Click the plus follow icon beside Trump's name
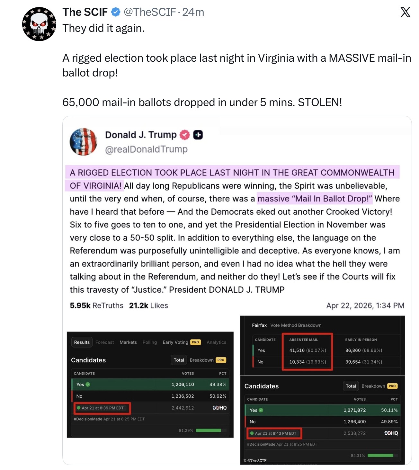Viewport: 419px width, 470px height. click(x=198, y=135)
